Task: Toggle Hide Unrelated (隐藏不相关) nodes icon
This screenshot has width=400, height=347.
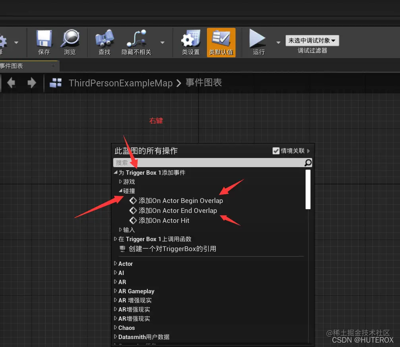Action: click(137, 38)
